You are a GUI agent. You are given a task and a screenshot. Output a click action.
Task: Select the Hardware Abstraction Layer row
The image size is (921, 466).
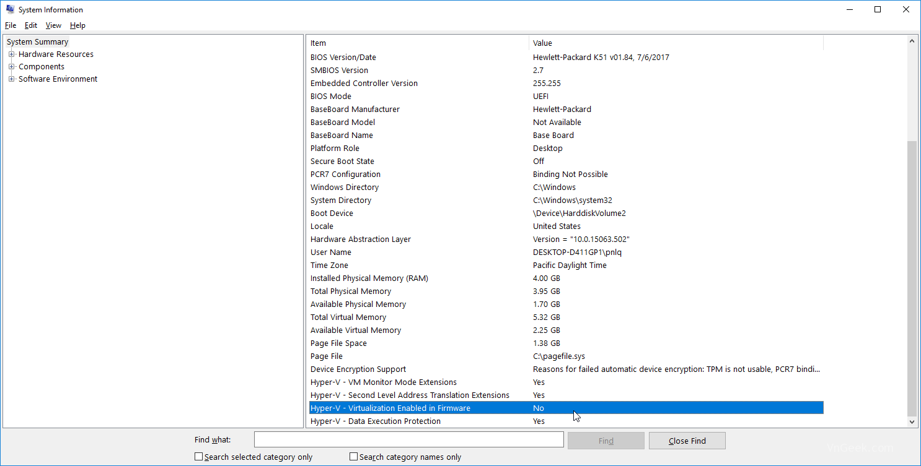click(566, 239)
